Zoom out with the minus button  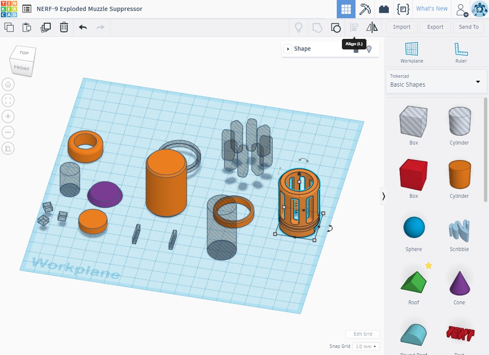coord(8,132)
